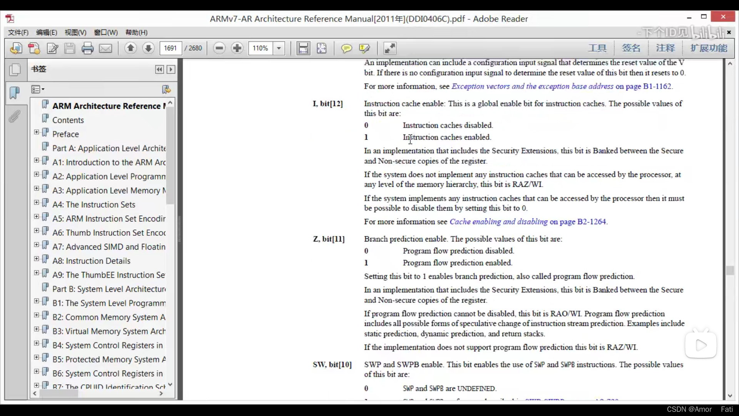Image resolution: width=739 pixels, height=416 pixels.
Task: Click the zoom percentage field showing 110%
Action: [261, 48]
